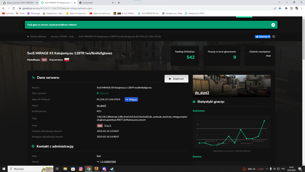Image resolution: width=305 pixels, height=172 pixels.
Task: Click the de_dust2 map thumbnail image
Action: click(x=231, y=86)
